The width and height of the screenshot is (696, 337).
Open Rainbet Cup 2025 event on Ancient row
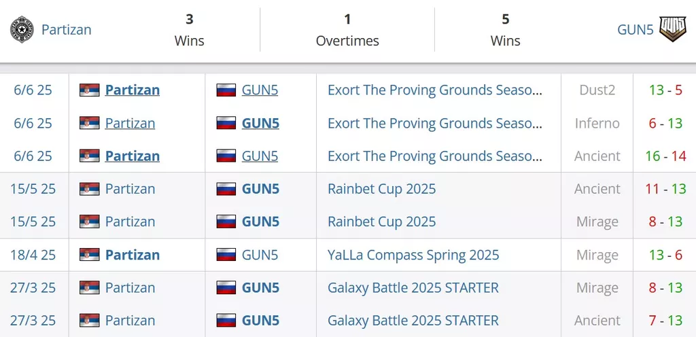pos(382,189)
